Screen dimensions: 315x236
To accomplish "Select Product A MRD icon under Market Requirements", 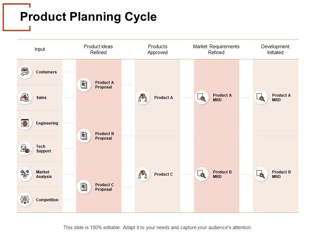I will (x=202, y=97).
